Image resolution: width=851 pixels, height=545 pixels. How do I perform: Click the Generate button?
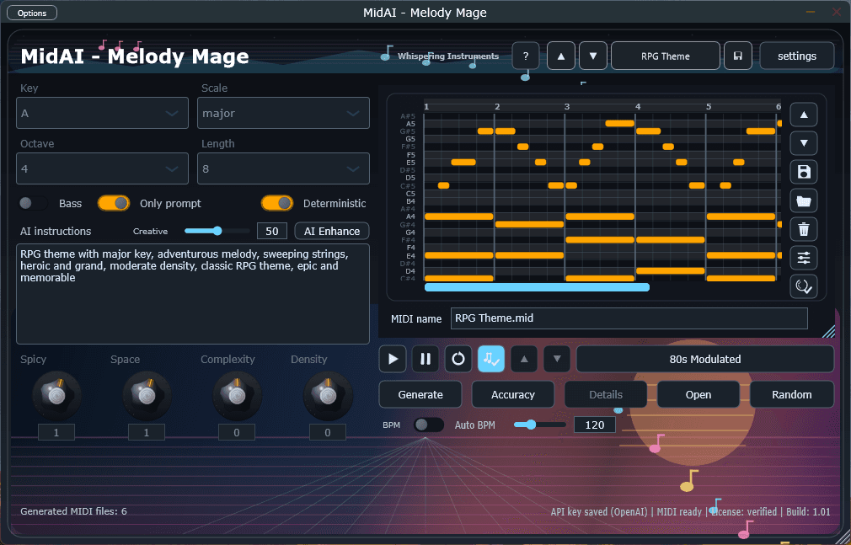tap(420, 394)
